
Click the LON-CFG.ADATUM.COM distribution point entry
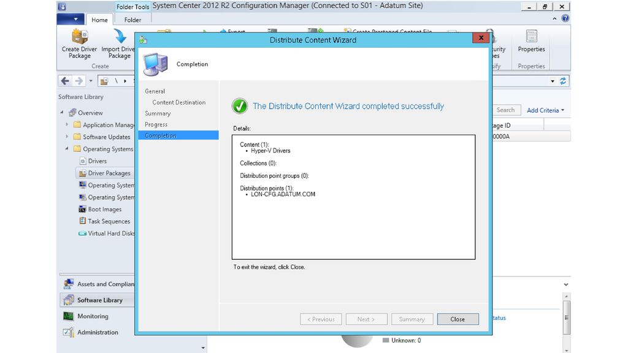[x=283, y=194]
